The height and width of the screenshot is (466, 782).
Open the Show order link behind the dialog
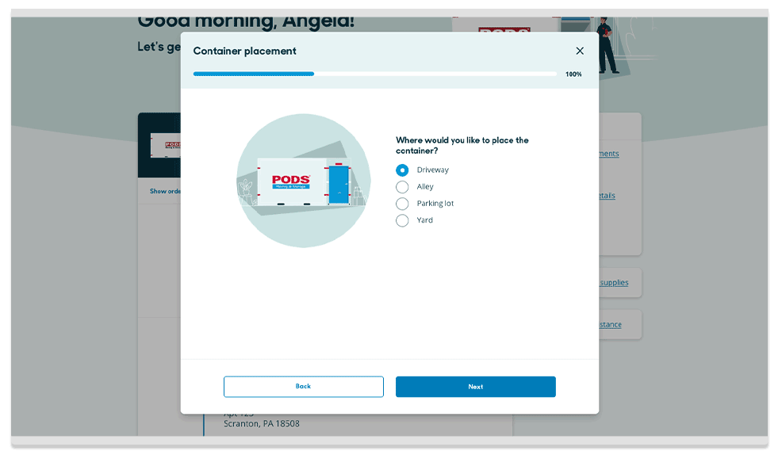pyautogui.click(x=165, y=191)
